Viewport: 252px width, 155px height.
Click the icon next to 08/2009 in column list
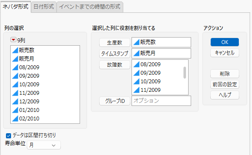(x=15, y=67)
